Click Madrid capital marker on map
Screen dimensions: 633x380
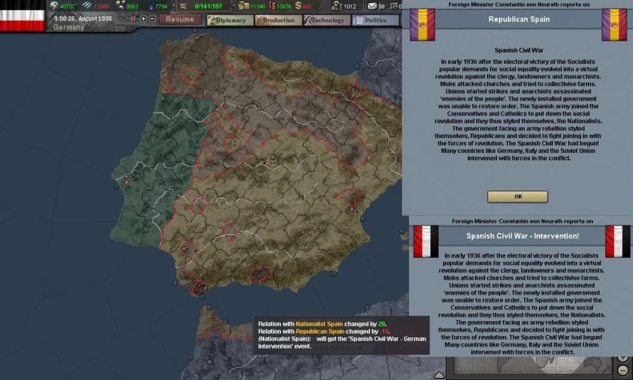(269, 162)
